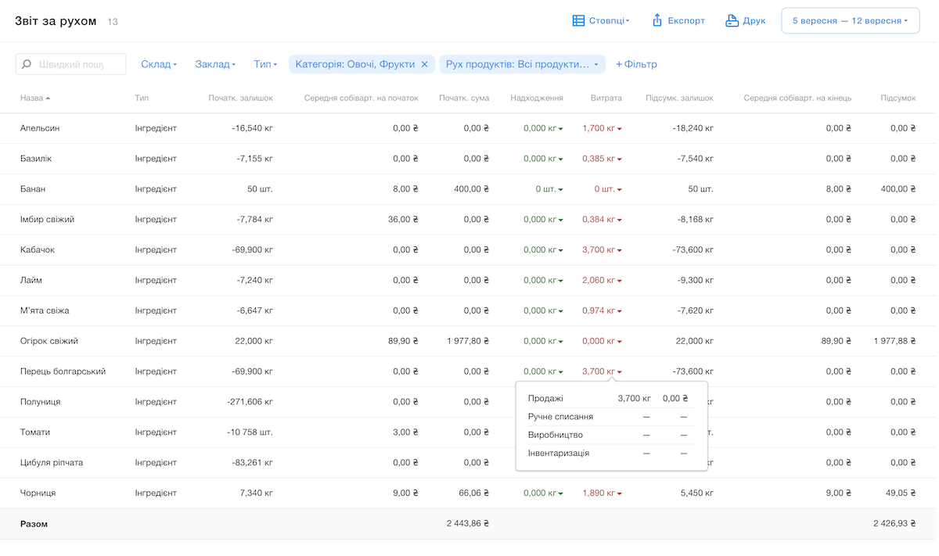Viewport: 939px width, 556px height.
Task: Expand Банан receipts value 0 шт.
Action: (549, 189)
